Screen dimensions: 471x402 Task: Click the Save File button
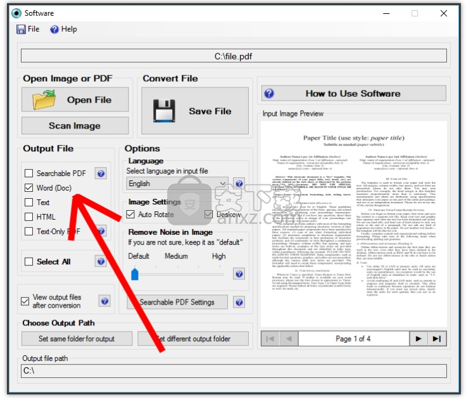pyautogui.click(x=195, y=111)
